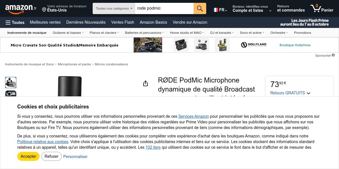Image resolution: width=339 pixels, height=169 pixels.
Task: Open the delivery address location selector
Action: [x=64, y=8]
